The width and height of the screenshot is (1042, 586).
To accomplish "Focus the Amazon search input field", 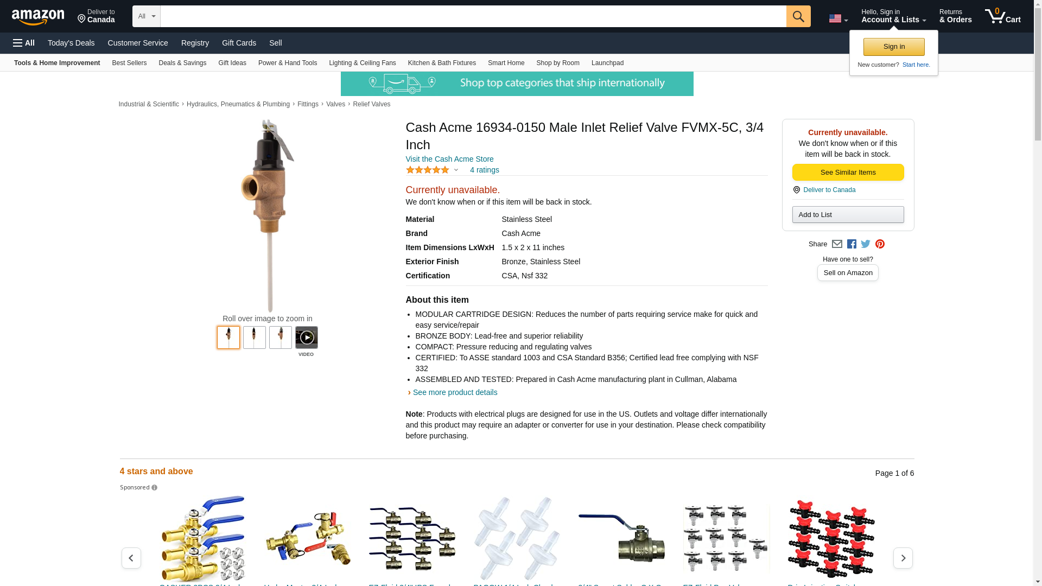I will (x=473, y=16).
